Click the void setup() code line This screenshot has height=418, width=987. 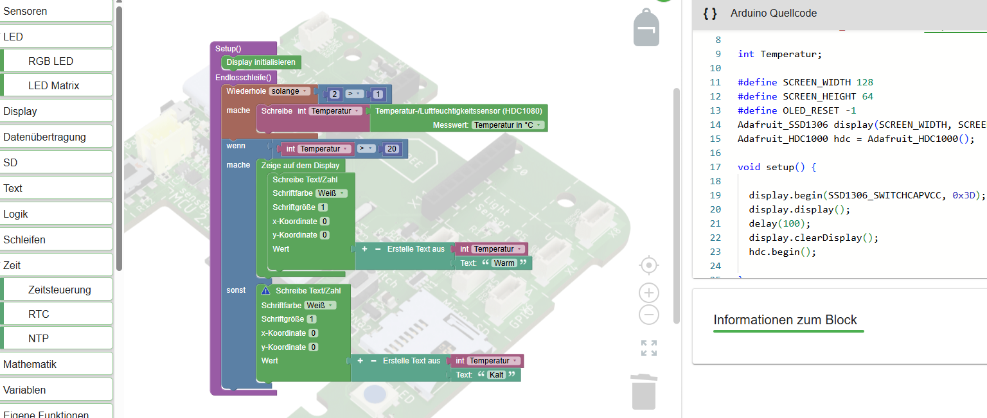(x=777, y=167)
